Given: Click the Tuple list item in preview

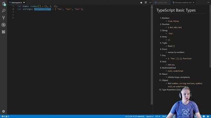Looking at the screenshot, I should [165, 43].
